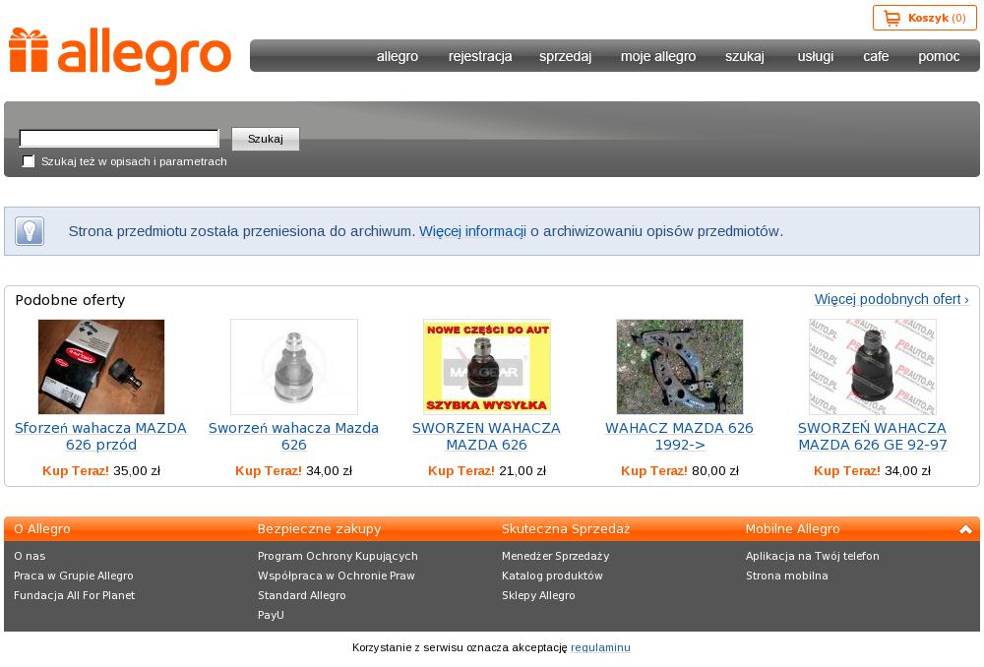
Task: Open the Koszyk shopping cart
Action: (924, 18)
